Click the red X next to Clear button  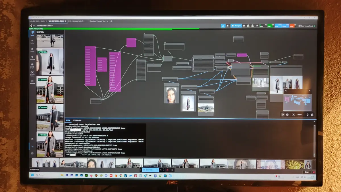[314, 172]
